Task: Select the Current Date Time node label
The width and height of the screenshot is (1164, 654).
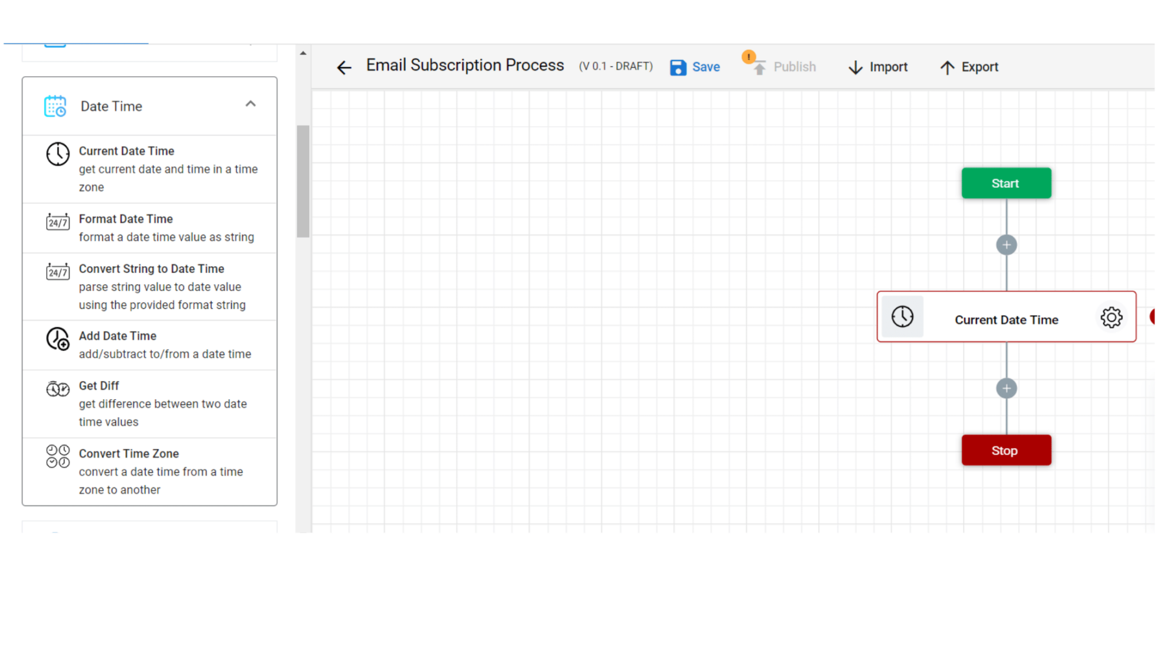Action: [x=1007, y=320]
